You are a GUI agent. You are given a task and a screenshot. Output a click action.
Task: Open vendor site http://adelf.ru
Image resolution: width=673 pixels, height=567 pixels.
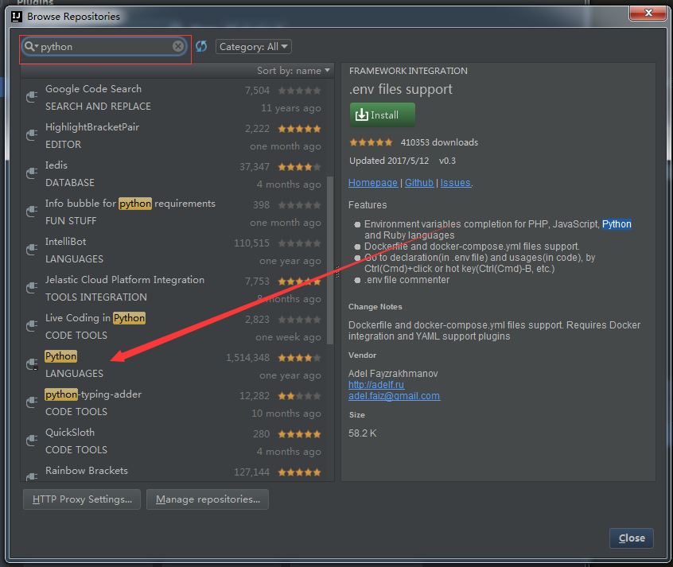coord(376,385)
